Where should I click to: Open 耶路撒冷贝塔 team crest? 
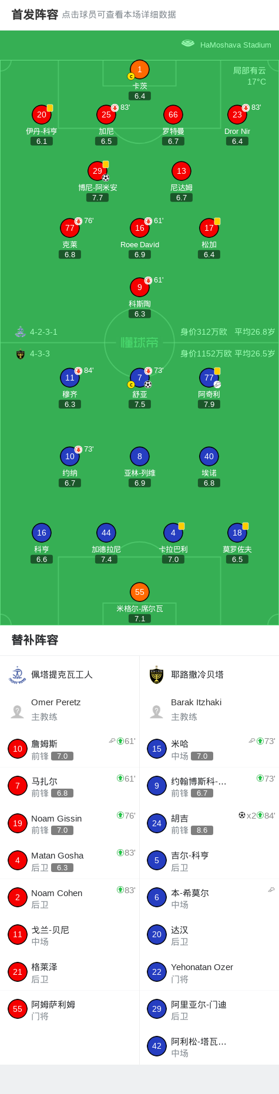[x=156, y=675]
